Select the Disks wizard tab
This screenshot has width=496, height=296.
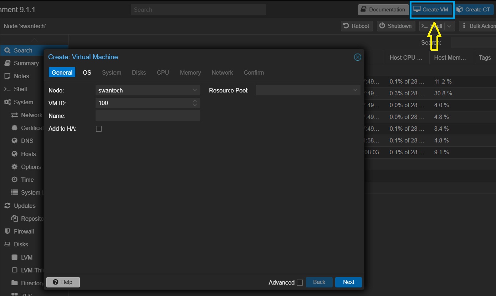(139, 72)
